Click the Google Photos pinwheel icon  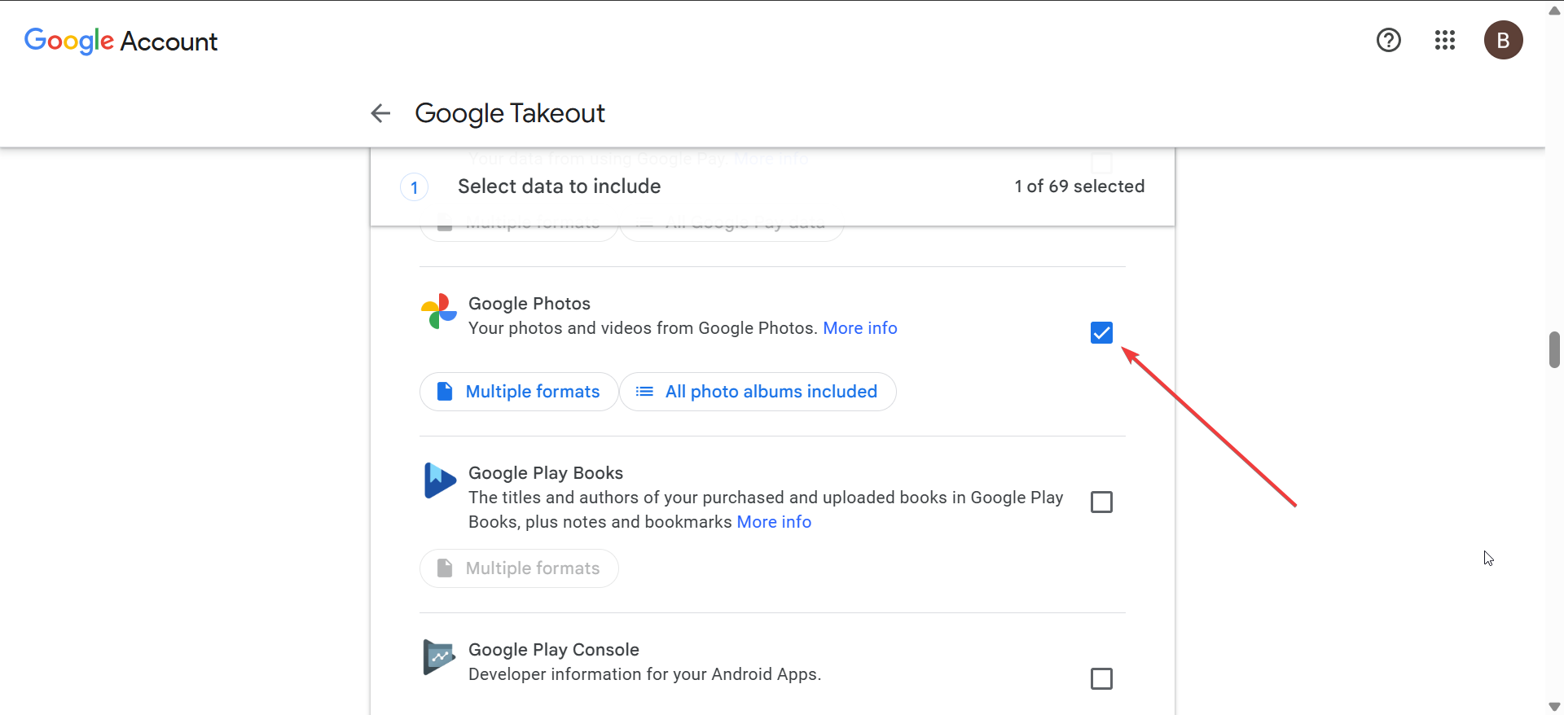pos(439,311)
